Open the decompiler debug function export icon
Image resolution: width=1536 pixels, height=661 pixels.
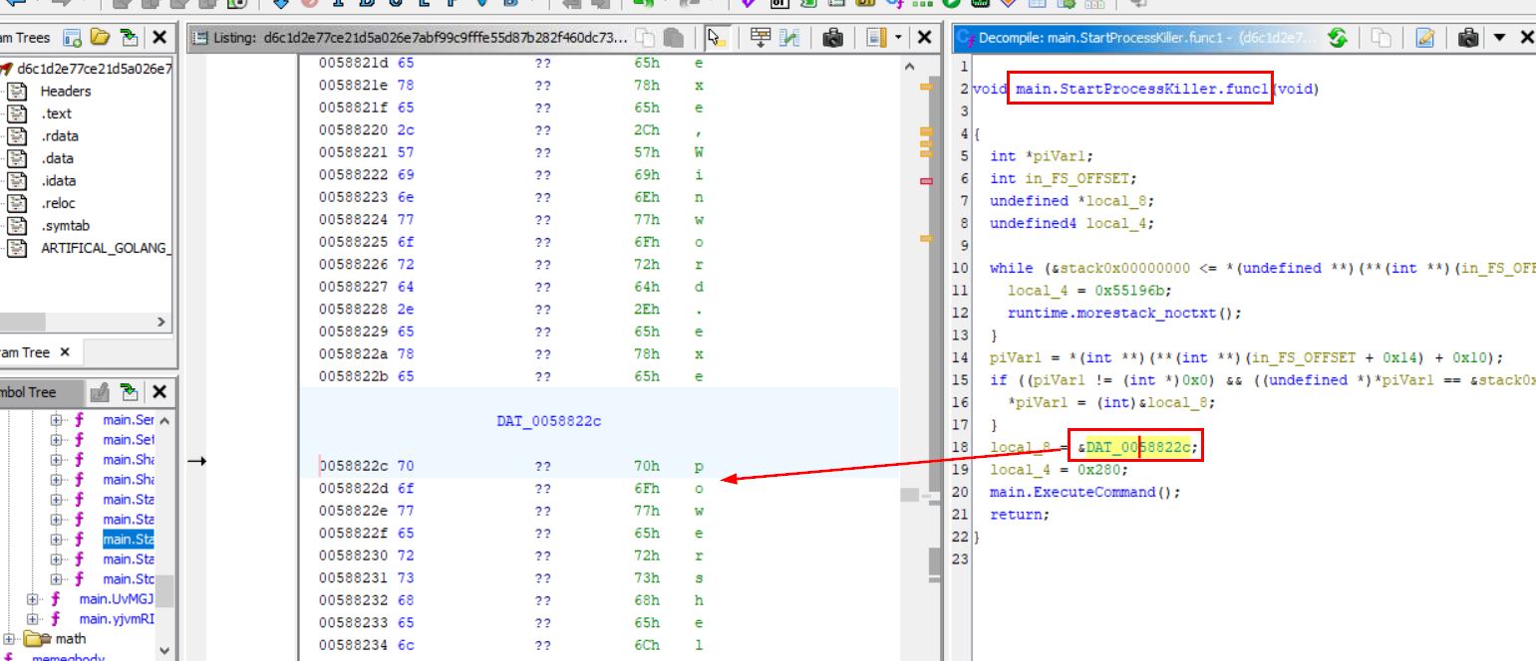coord(1424,38)
